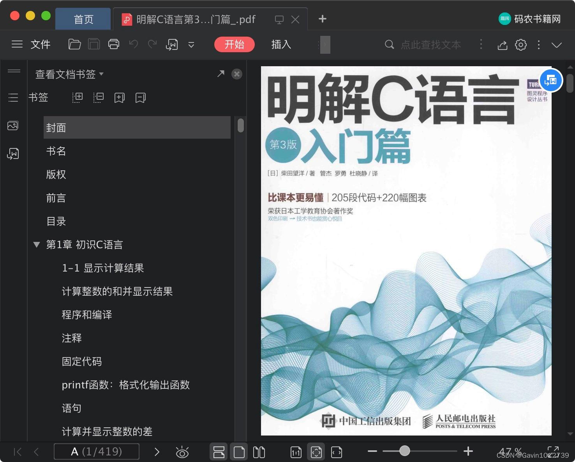575x462 pixels.
Task: Select the 封面 bookmark
Action: click(137, 127)
